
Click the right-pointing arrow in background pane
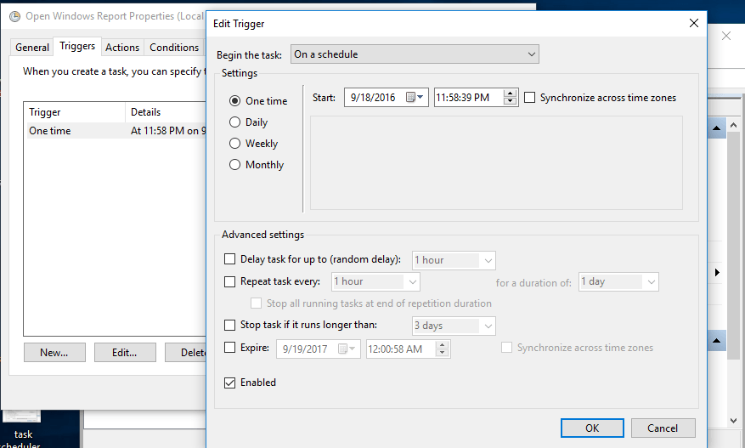click(x=717, y=273)
